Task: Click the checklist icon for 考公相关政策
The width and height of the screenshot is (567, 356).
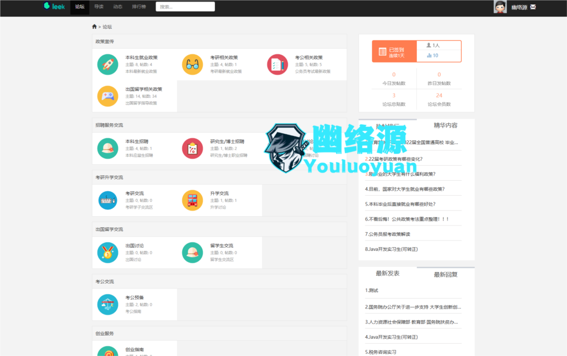Action: [x=277, y=64]
